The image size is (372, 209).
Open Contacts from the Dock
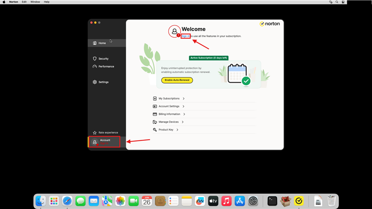[x=160, y=201]
